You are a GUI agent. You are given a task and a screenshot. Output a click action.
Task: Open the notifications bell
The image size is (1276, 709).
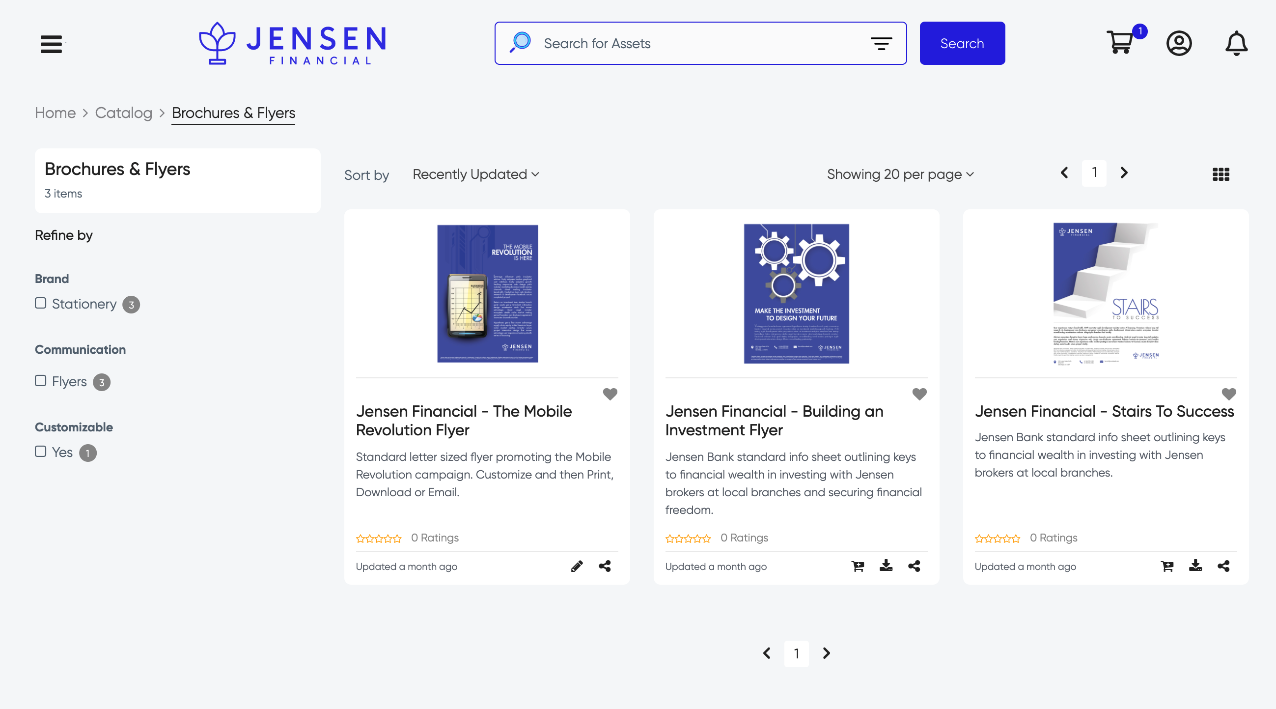point(1236,43)
